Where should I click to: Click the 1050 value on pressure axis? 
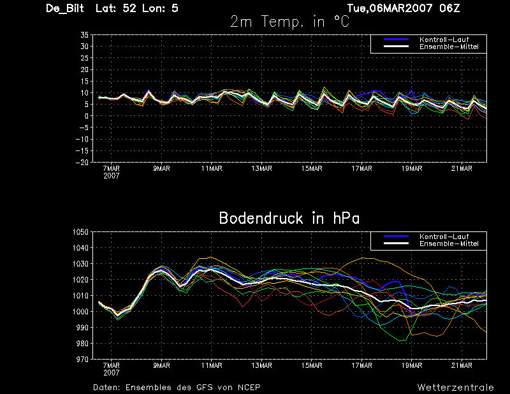pyautogui.click(x=80, y=232)
